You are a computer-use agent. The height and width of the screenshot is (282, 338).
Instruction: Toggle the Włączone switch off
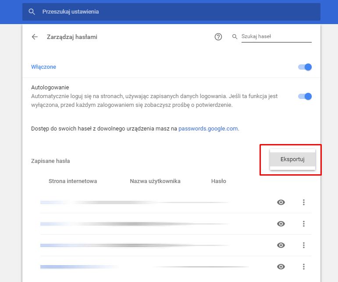[305, 67]
